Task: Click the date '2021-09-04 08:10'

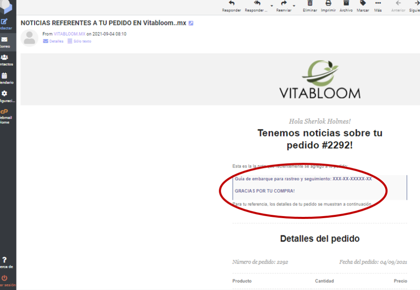Action: tap(109, 34)
